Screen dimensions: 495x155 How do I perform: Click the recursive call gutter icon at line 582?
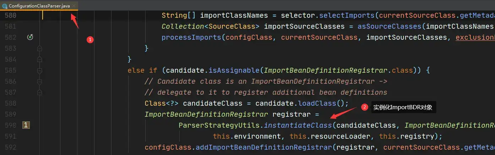(30, 37)
